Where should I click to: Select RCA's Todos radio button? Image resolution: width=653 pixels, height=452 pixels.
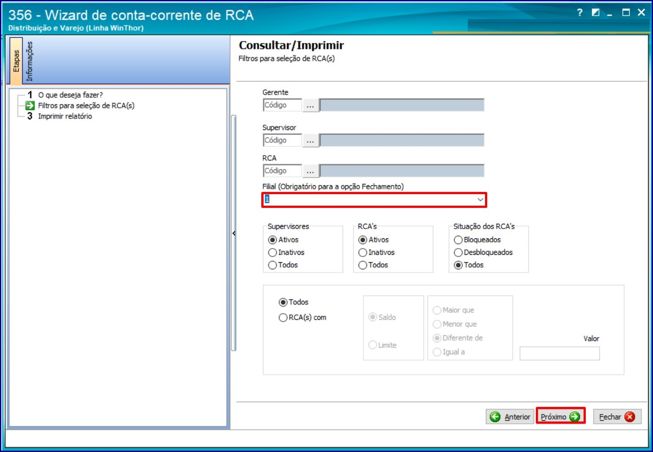(363, 265)
